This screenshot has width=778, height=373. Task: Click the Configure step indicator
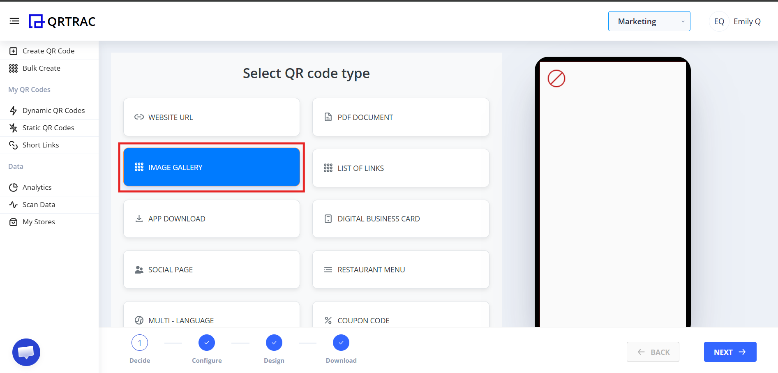click(x=207, y=343)
